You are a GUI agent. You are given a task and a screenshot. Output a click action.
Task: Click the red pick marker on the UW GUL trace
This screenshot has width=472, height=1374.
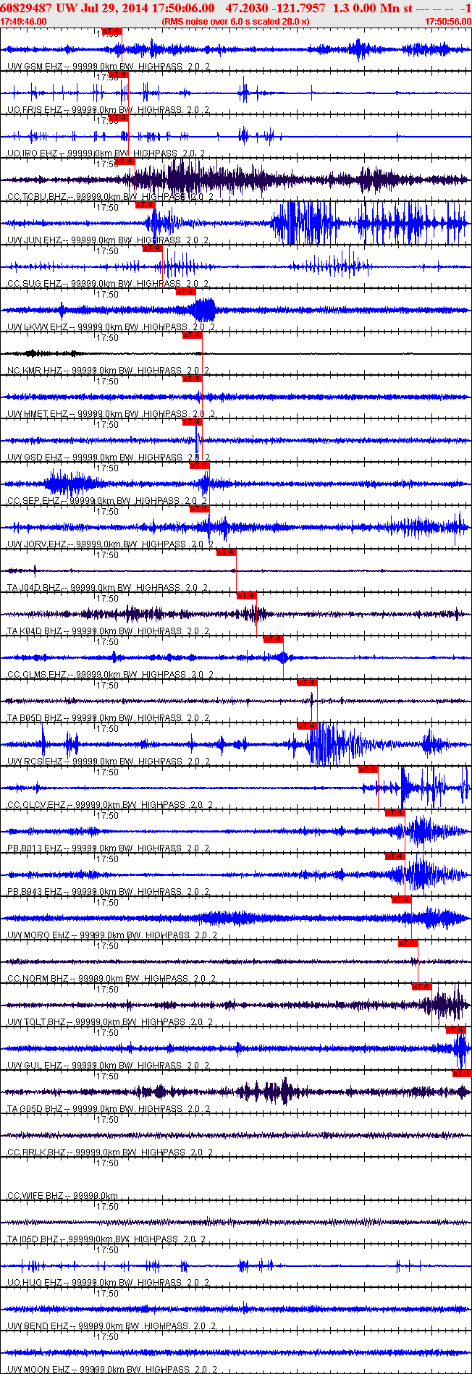(456, 1030)
